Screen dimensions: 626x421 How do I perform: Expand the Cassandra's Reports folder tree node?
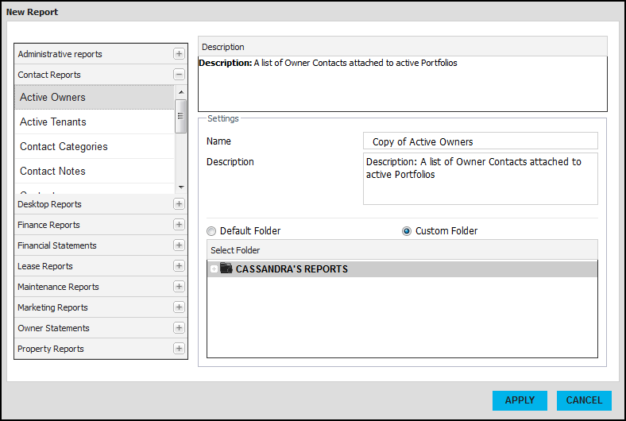(214, 269)
